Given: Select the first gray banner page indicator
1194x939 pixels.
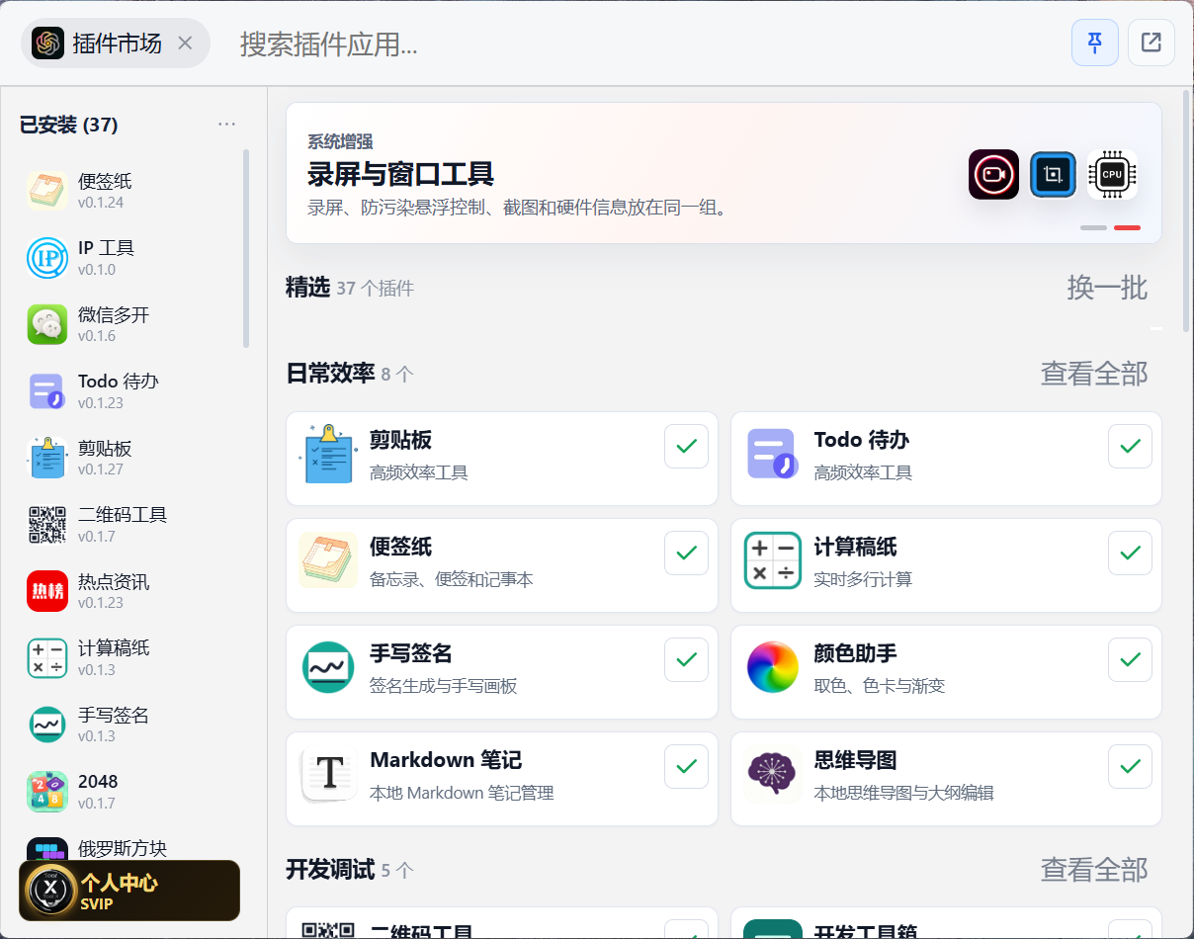Looking at the screenshot, I should click(x=1093, y=227).
